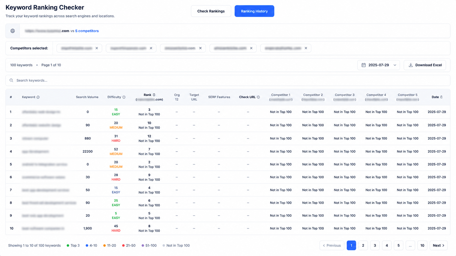Click the download icon on Download Excel
The height and width of the screenshot is (256, 456).
(411, 65)
